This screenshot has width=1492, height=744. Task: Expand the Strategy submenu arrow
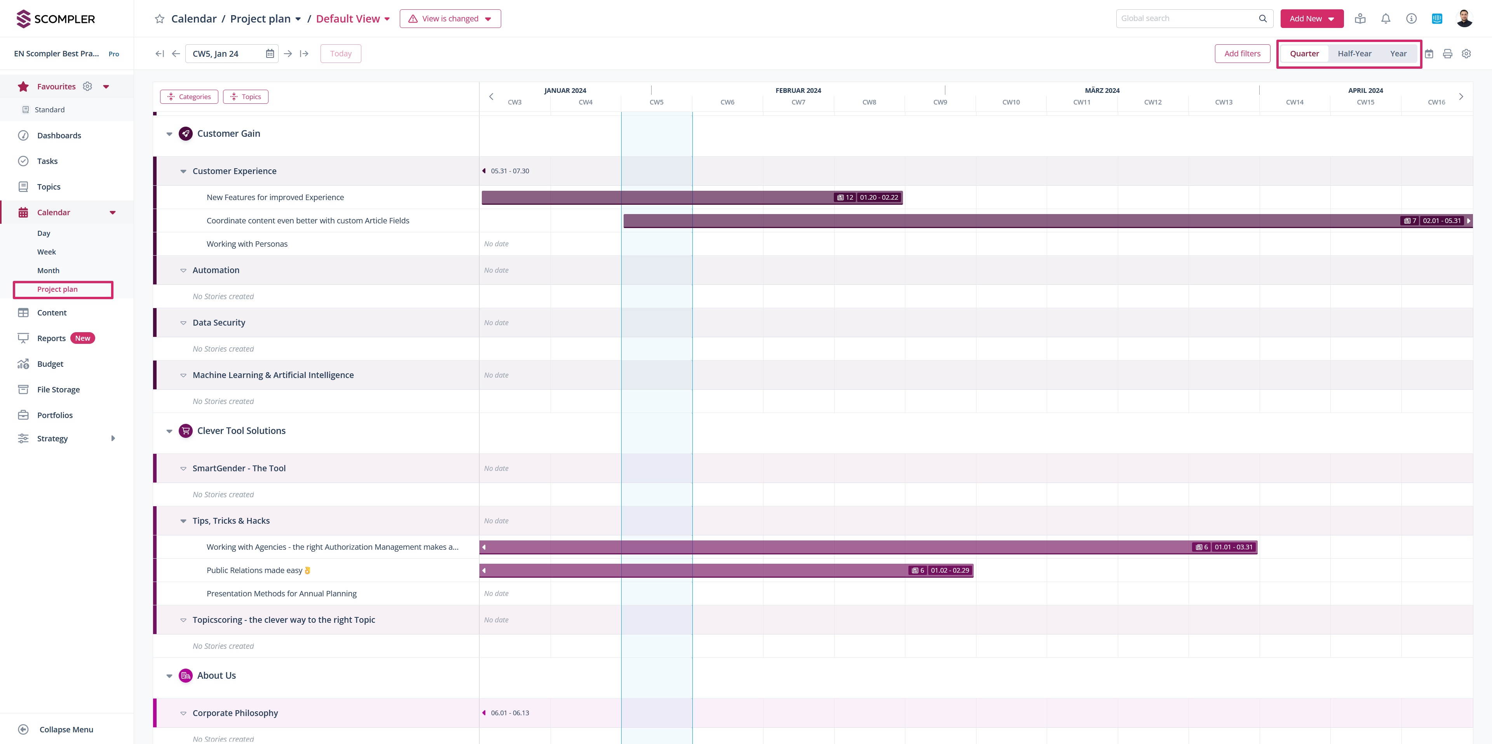coord(113,438)
